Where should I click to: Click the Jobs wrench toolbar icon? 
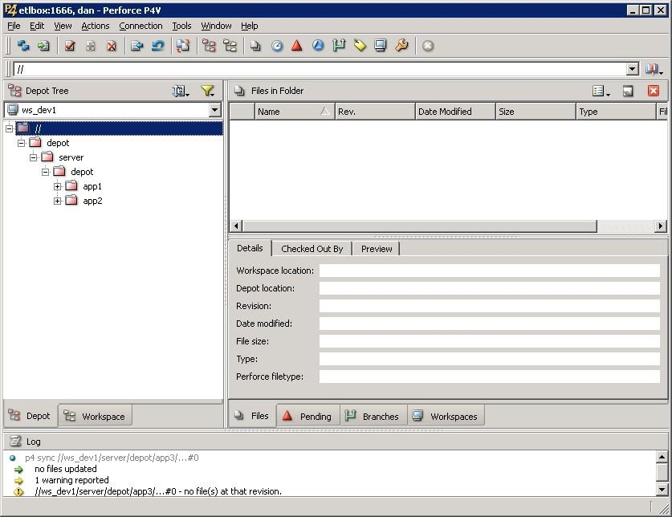point(401,46)
